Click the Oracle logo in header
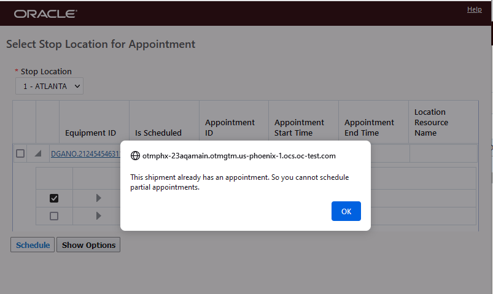493x294 pixels. pyautogui.click(x=45, y=14)
